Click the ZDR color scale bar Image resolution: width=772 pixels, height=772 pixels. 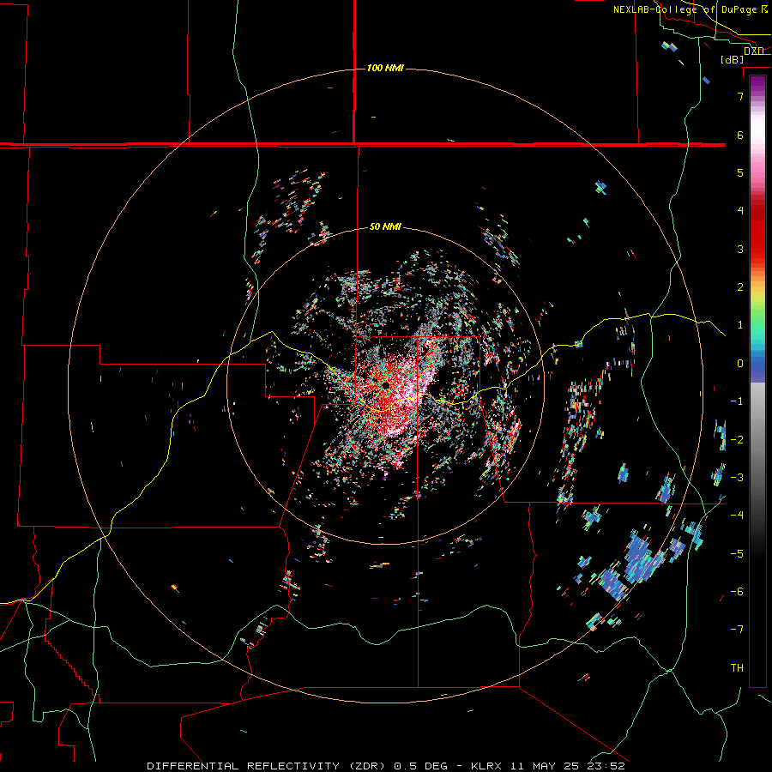point(757,381)
